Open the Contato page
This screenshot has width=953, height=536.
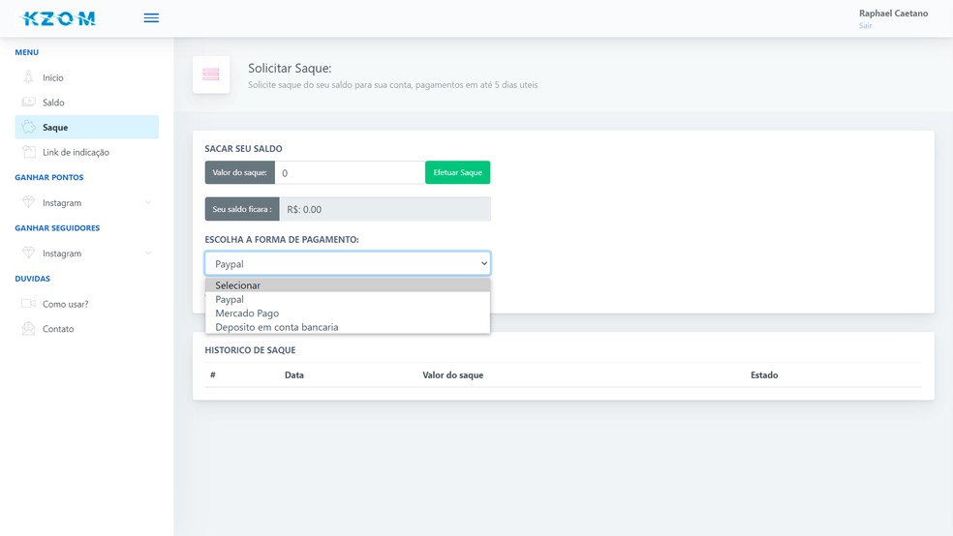pyautogui.click(x=87, y=328)
